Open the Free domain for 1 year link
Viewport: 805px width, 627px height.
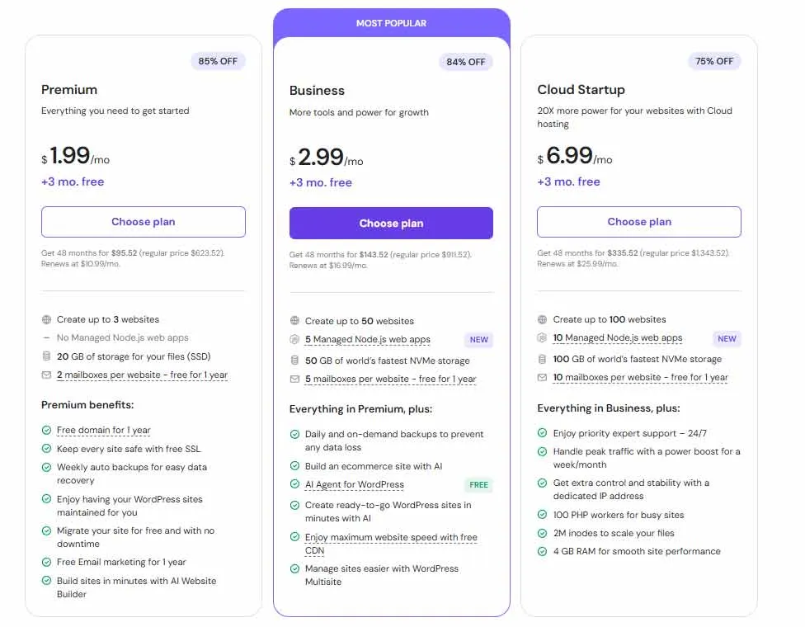tap(104, 430)
